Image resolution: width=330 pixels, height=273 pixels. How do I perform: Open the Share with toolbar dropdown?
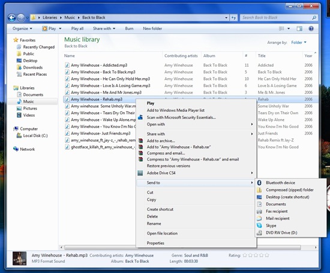click(x=104, y=28)
